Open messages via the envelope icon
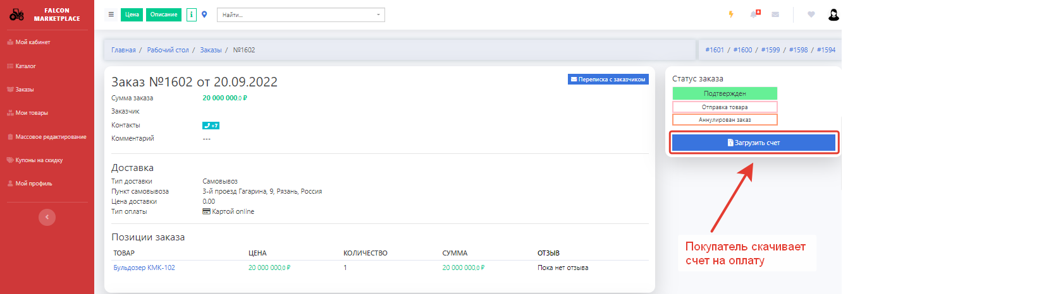The height and width of the screenshot is (294, 1039). [775, 15]
